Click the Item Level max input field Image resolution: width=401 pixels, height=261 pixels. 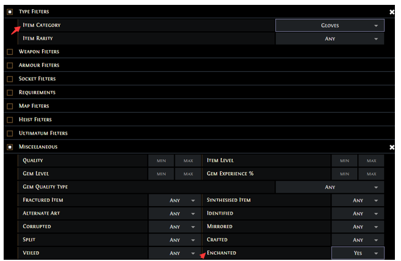coord(371,160)
